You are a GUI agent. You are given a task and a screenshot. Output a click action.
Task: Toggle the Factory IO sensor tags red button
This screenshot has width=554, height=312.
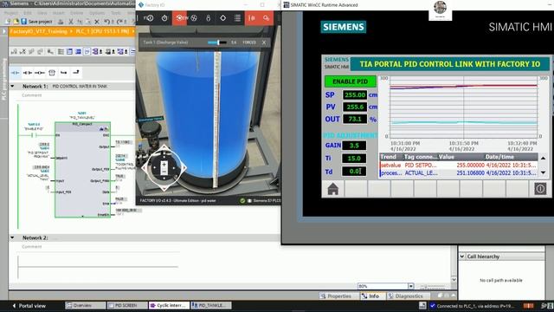252,17
